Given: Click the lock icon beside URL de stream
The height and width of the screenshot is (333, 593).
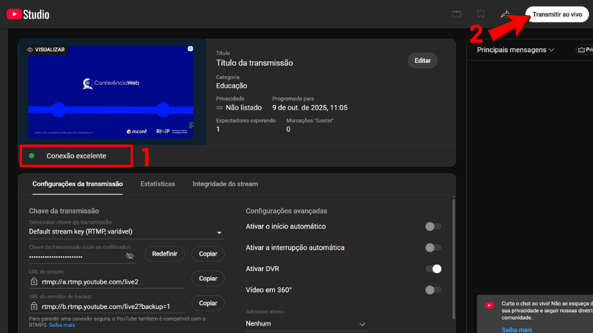Looking at the screenshot, I should coord(34,282).
